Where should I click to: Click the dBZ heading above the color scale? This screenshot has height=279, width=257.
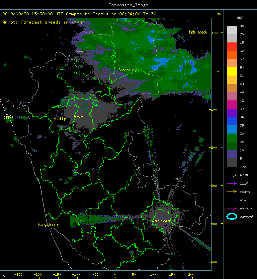[240, 18]
